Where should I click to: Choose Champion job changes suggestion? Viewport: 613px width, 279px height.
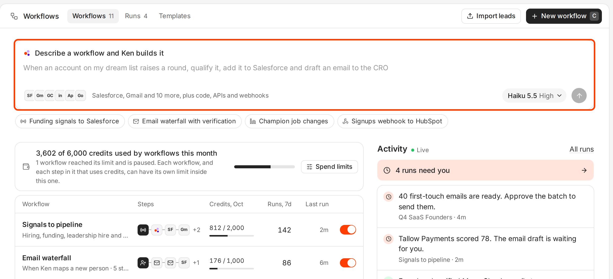tap(289, 121)
